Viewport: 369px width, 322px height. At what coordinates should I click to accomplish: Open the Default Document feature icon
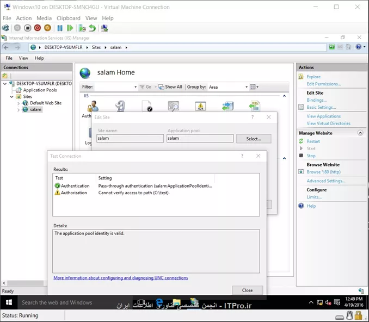147,106
